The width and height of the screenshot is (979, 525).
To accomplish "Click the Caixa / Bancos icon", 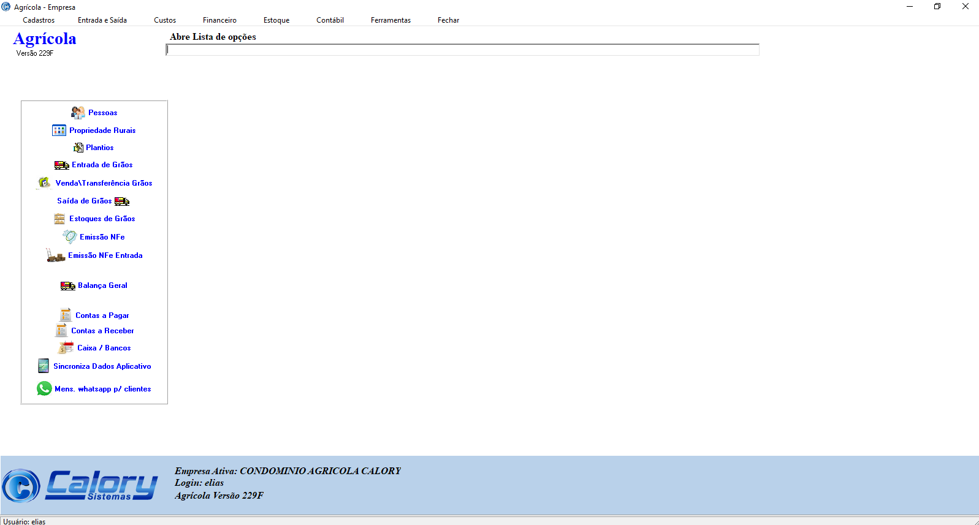I will pyautogui.click(x=66, y=348).
